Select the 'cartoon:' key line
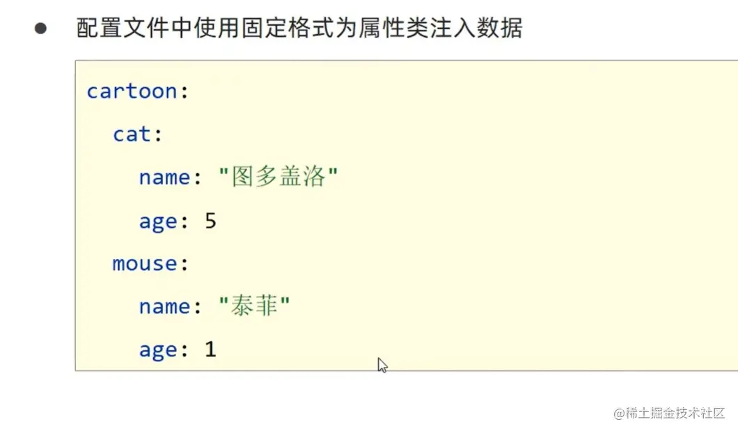This screenshot has height=433, width=738. [x=137, y=91]
